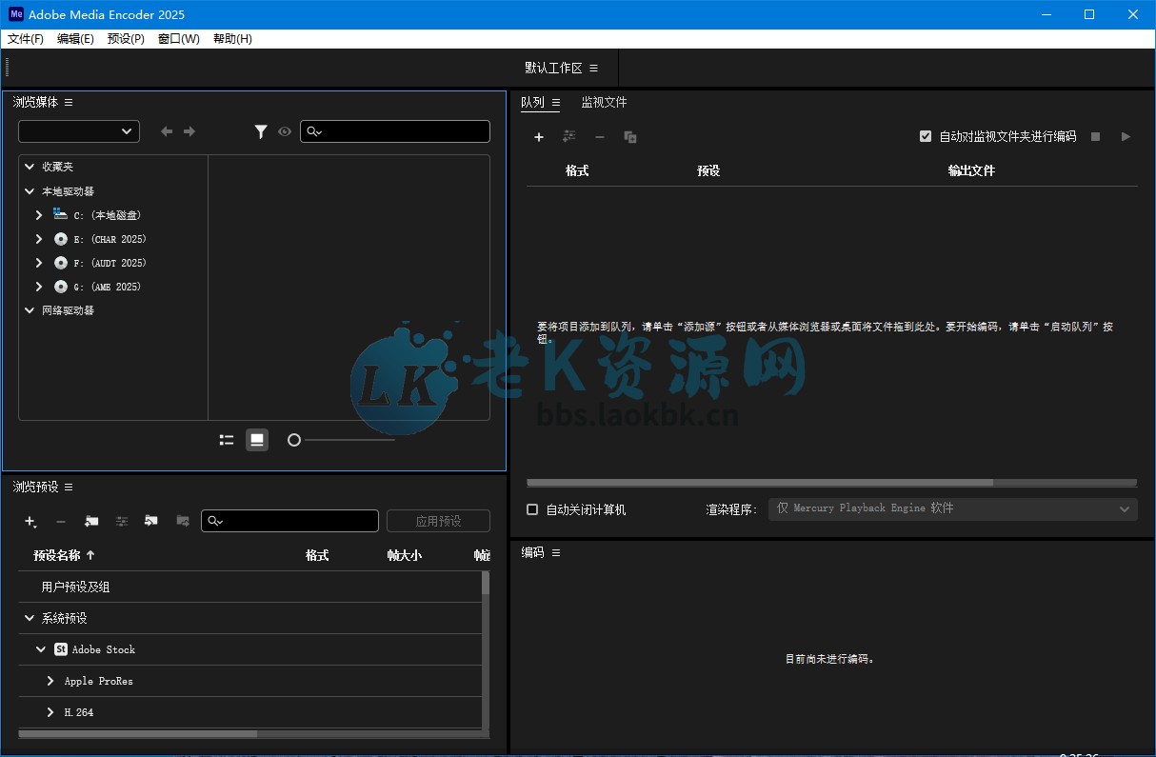The image size is (1156, 757).
Task: Toggle the eye view-as icon in media browser
Action: (284, 132)
